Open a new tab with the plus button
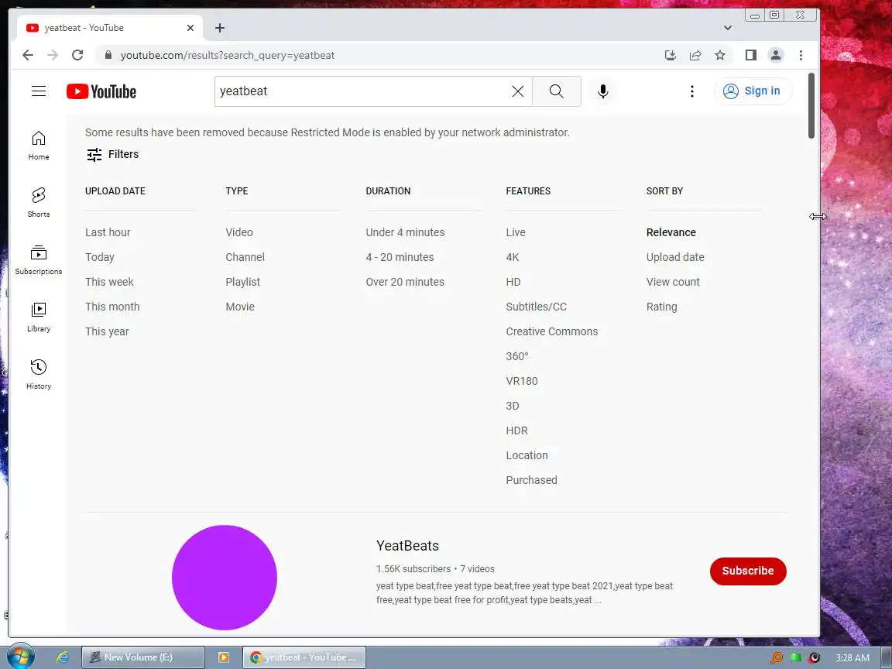The width and height of the screenshot is (892, 669). (x=220, y=28)
